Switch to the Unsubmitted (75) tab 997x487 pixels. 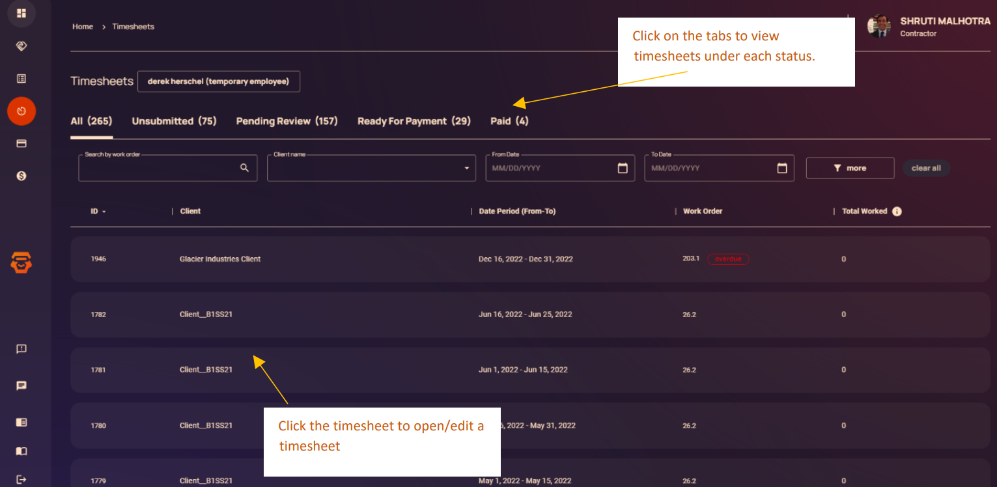coord(174,121)
